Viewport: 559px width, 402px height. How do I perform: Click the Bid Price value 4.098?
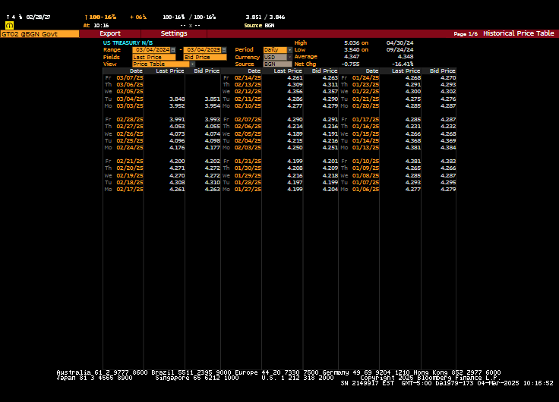coord(212,140)
